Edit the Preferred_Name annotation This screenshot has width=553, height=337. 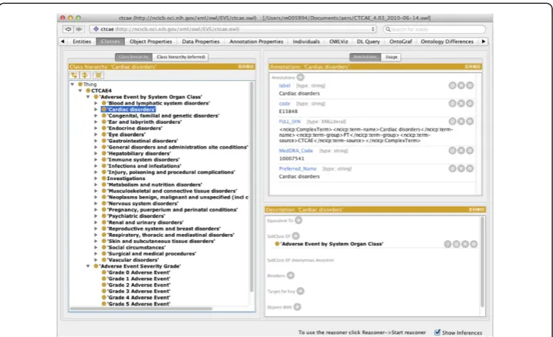coord(470,168)
